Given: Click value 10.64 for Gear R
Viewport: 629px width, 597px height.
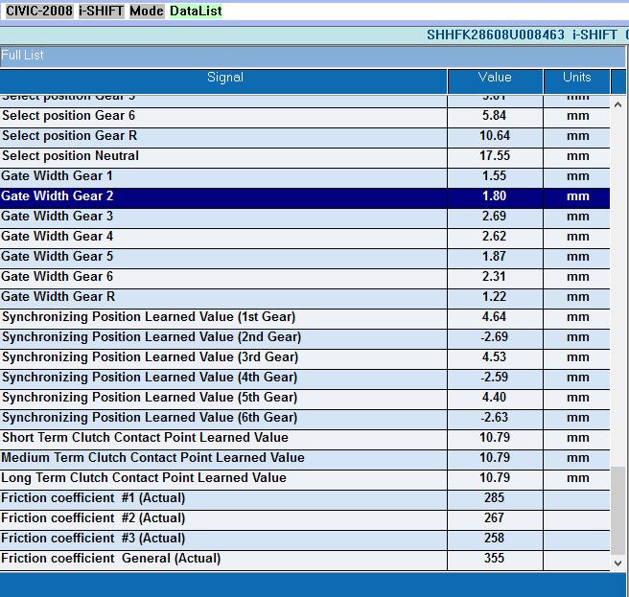Looking at the screenshot, I should [x=495, y=135].
